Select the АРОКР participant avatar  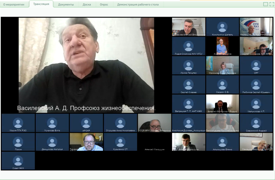pyautogui.click(x=86, y=123)
